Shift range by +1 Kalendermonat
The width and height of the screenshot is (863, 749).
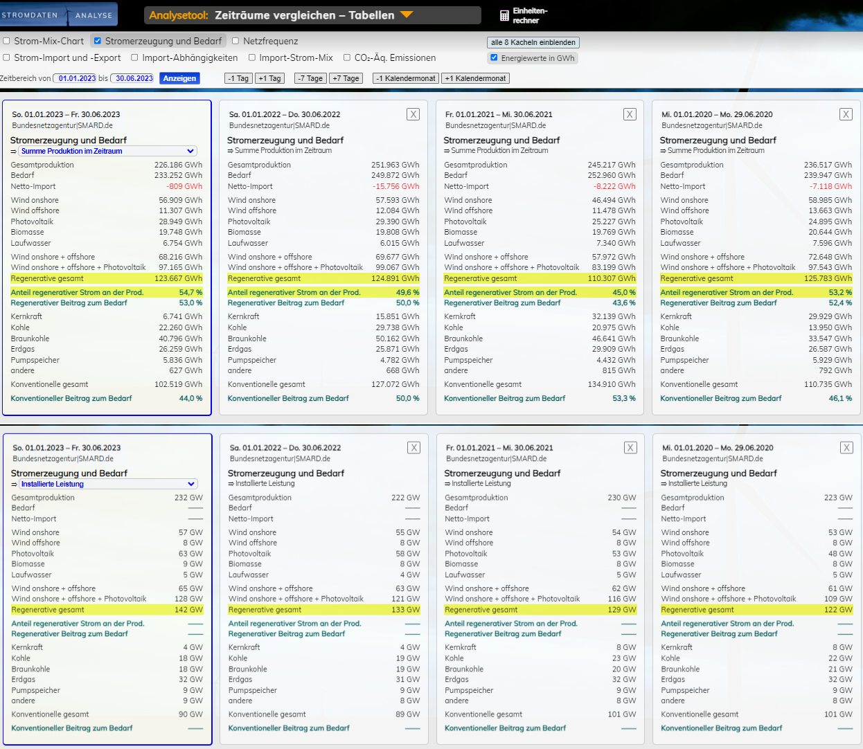(476, 78)
